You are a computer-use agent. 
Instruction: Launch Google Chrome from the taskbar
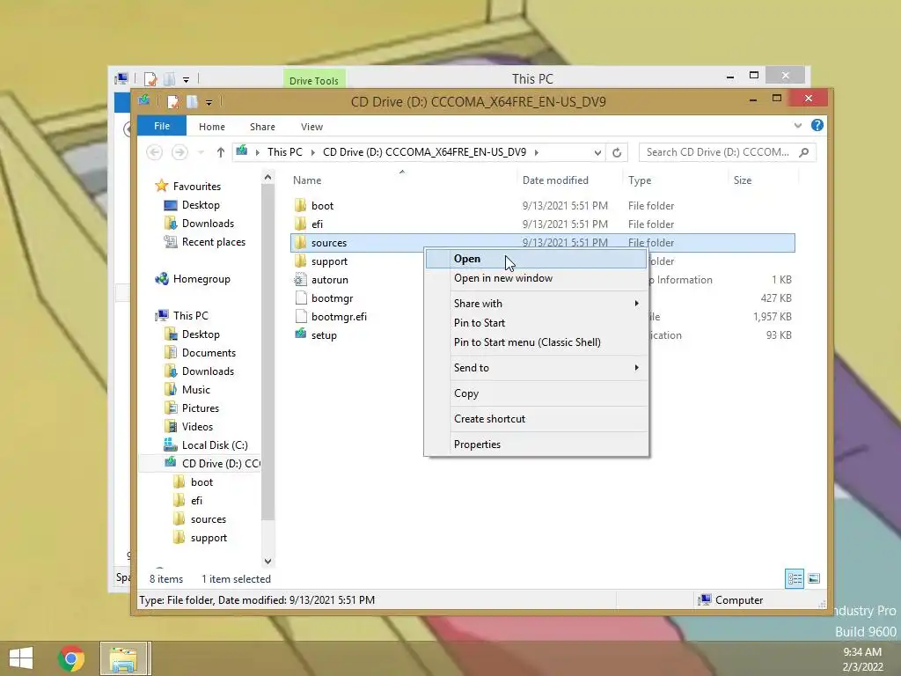point(71,658)
